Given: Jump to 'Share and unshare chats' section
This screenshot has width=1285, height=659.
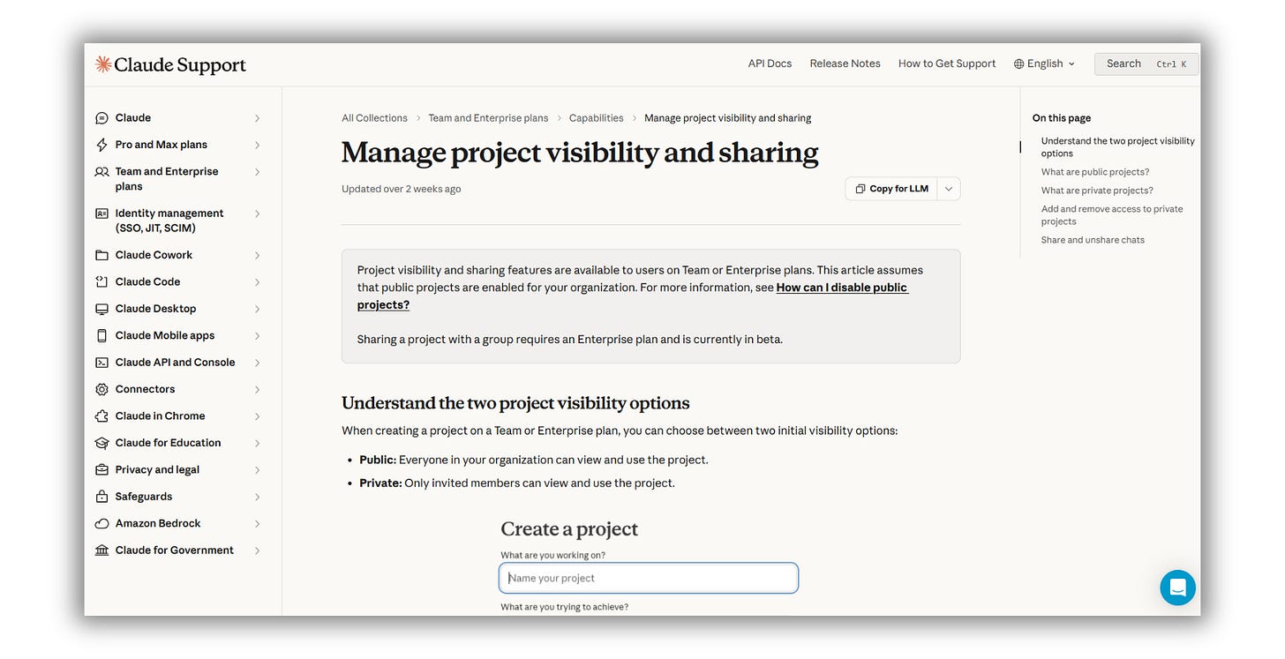Looking at the screenshot, I should click(x=1093, y=240).
